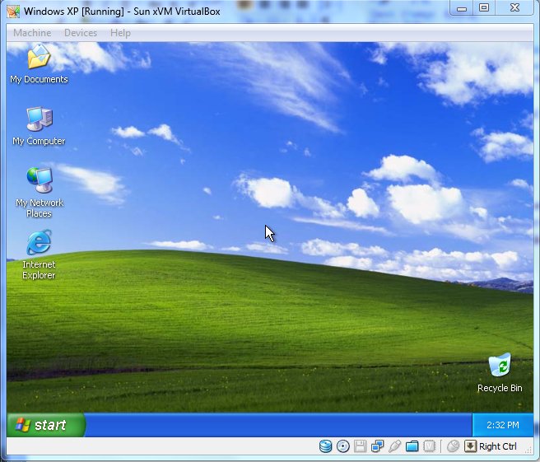Select the My Network Places desktop icon
Viewport: 540px width, 462px height.
(x=39, y=193)
